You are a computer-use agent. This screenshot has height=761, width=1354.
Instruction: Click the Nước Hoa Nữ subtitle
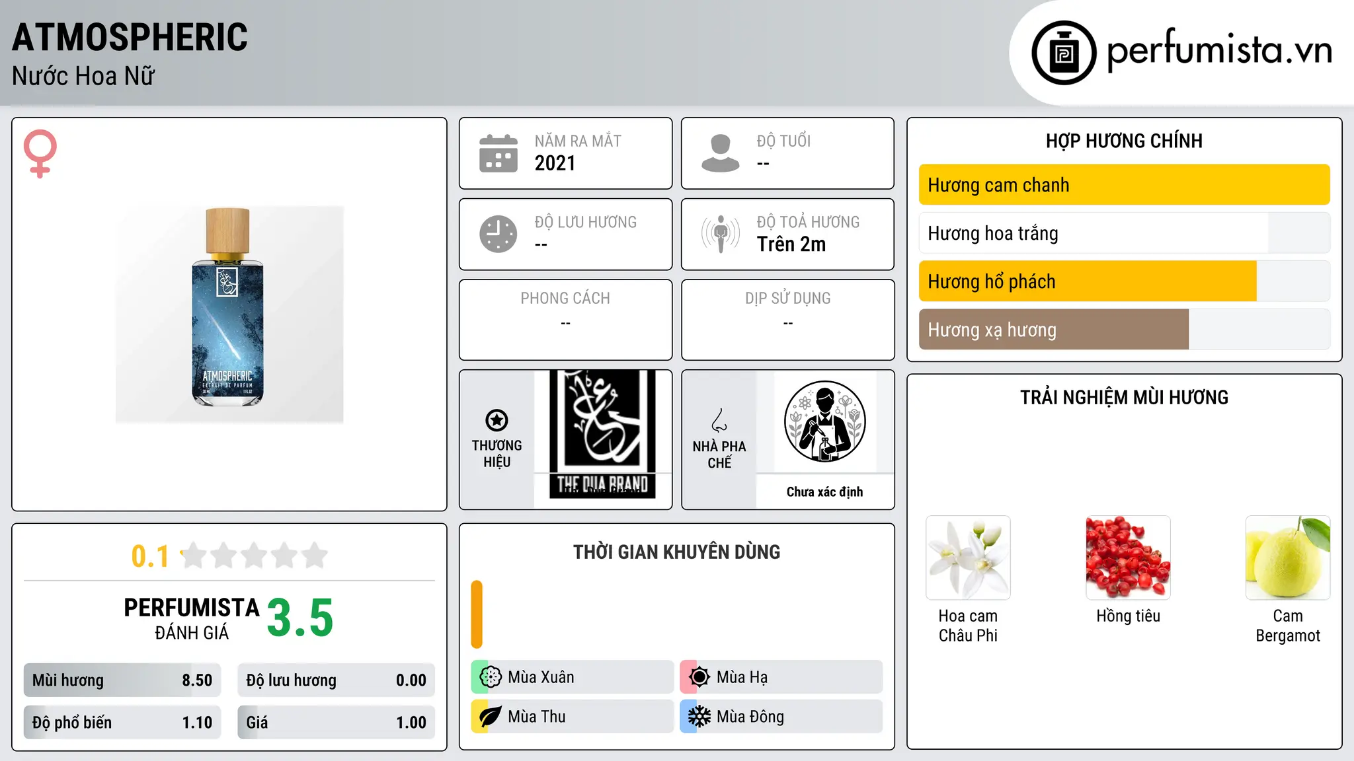click(83, 77)
